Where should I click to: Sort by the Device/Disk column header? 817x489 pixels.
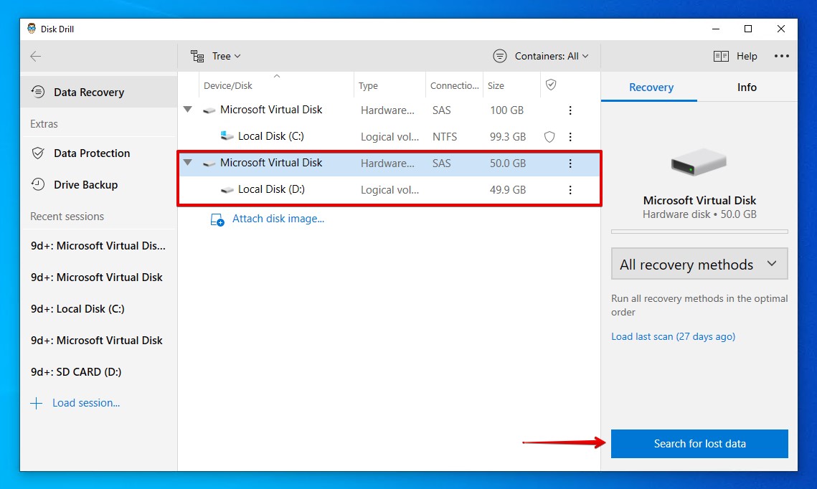[227, 85]
